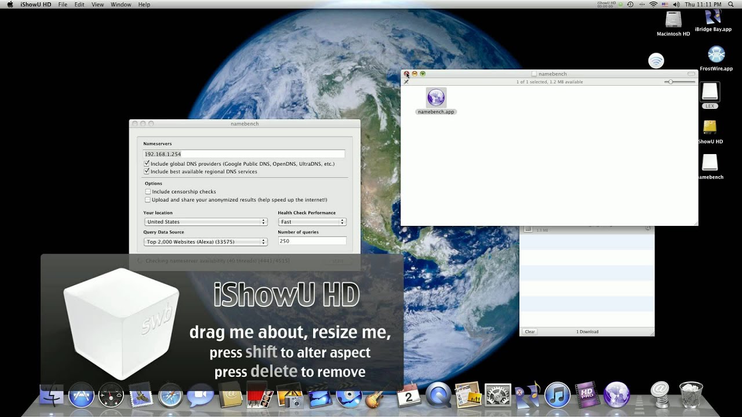Open the Query Data Source dropdown

coord(206,242)
